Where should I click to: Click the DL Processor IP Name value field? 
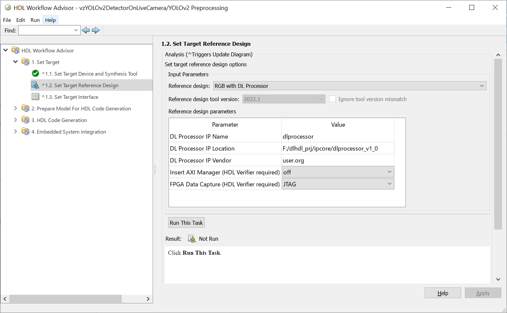337,137
